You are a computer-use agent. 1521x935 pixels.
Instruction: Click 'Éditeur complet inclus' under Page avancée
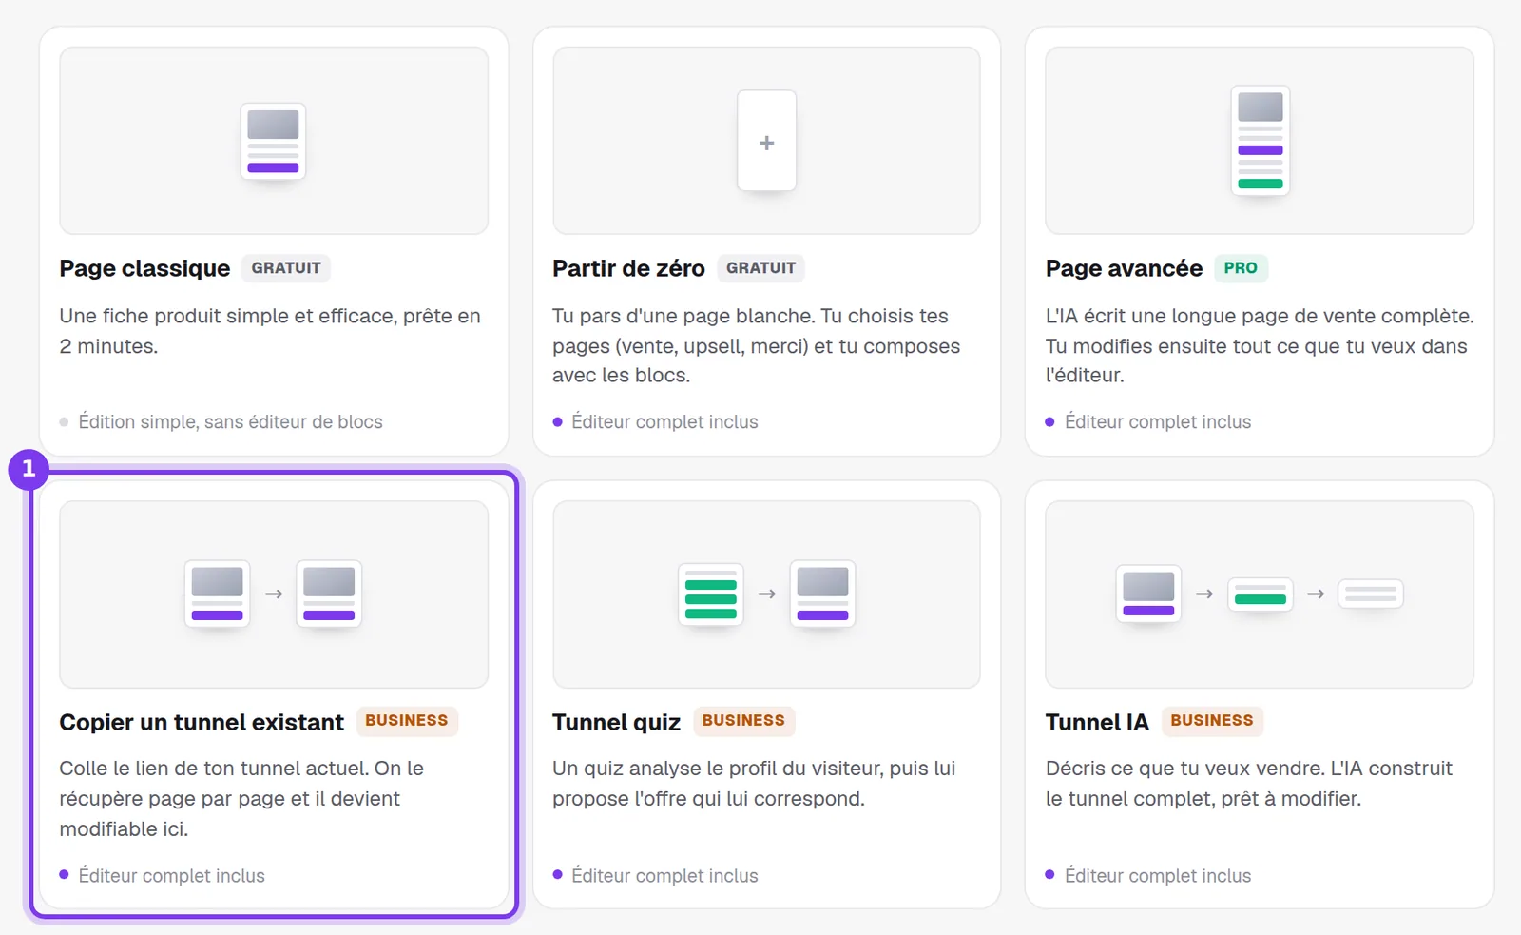pos(1158,421)
